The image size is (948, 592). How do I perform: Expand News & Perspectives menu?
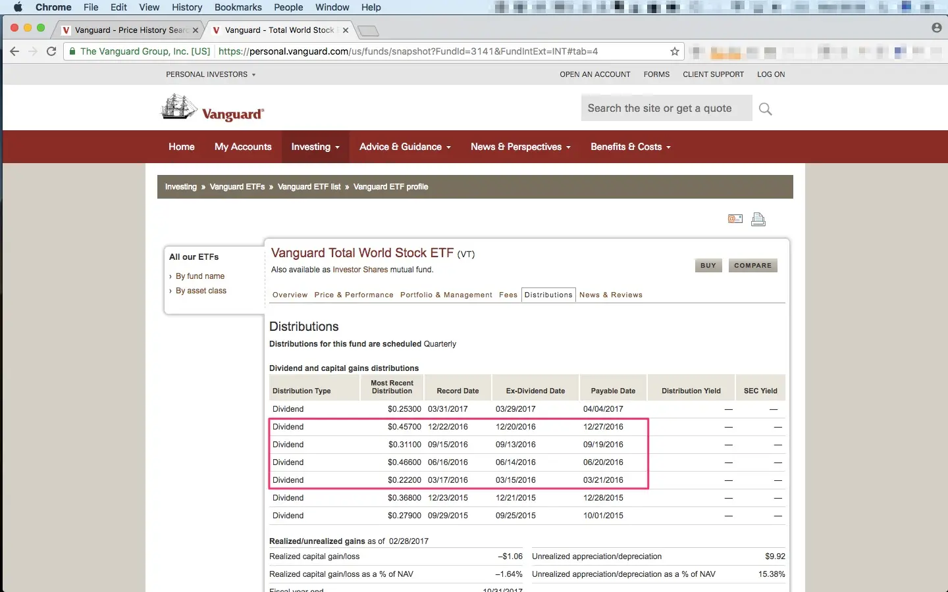pos(521,147)
